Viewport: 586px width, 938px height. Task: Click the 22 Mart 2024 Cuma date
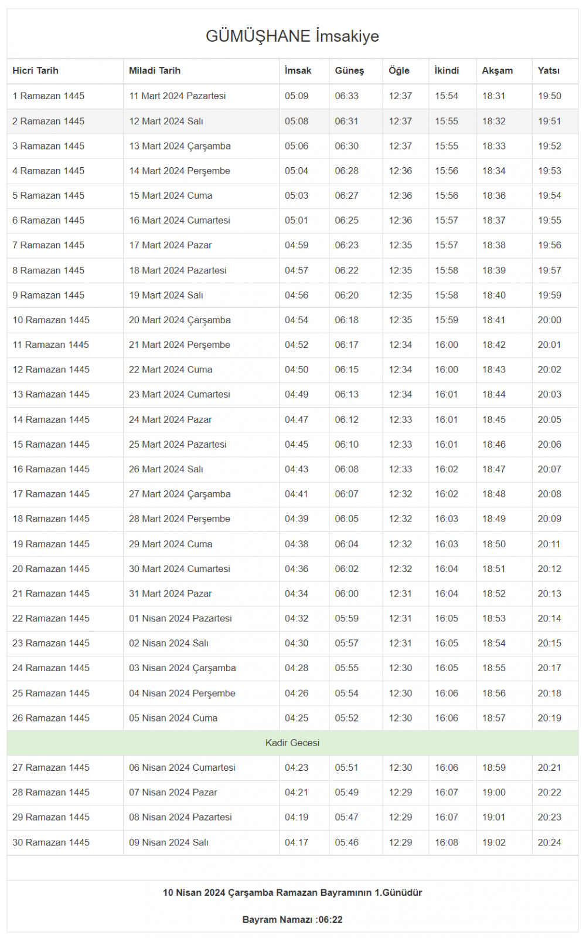point(171,370)
